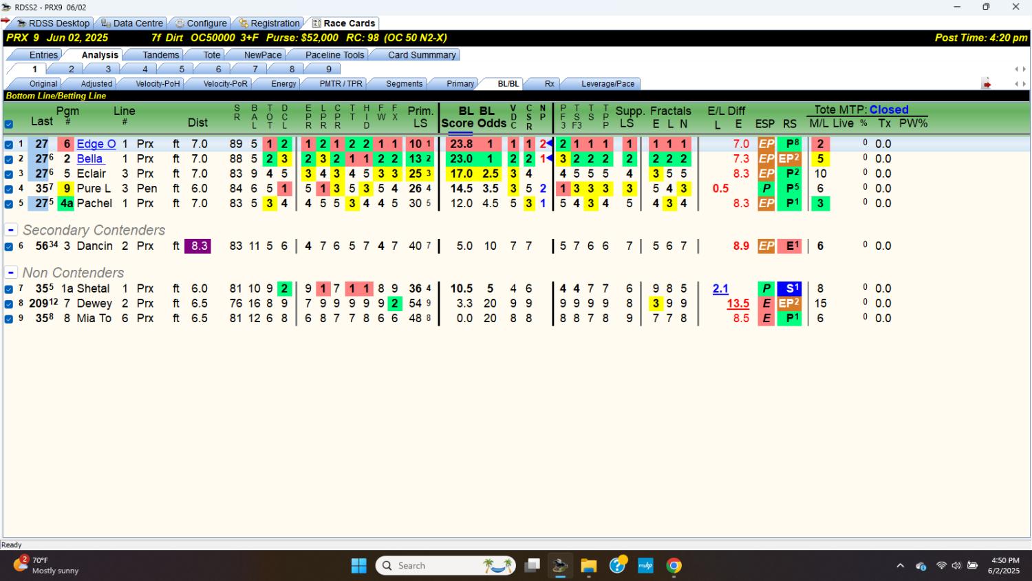Image resolution: width=1032 pixels, height=581 pixels.
Task: Click the Bella horse link
Action: 90,158
